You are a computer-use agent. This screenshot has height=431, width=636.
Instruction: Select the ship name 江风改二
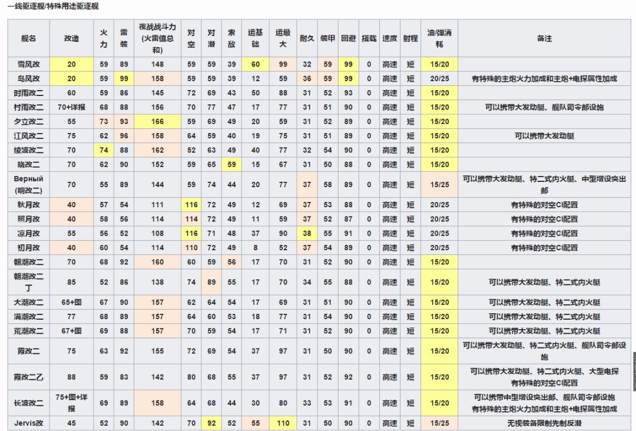(28, 136)
